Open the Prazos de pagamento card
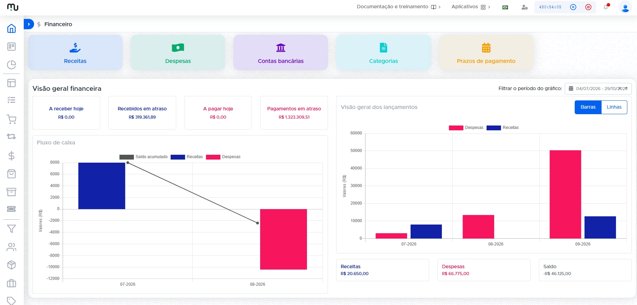This screenshot has height=305, width=637. (x=486, y=53)
